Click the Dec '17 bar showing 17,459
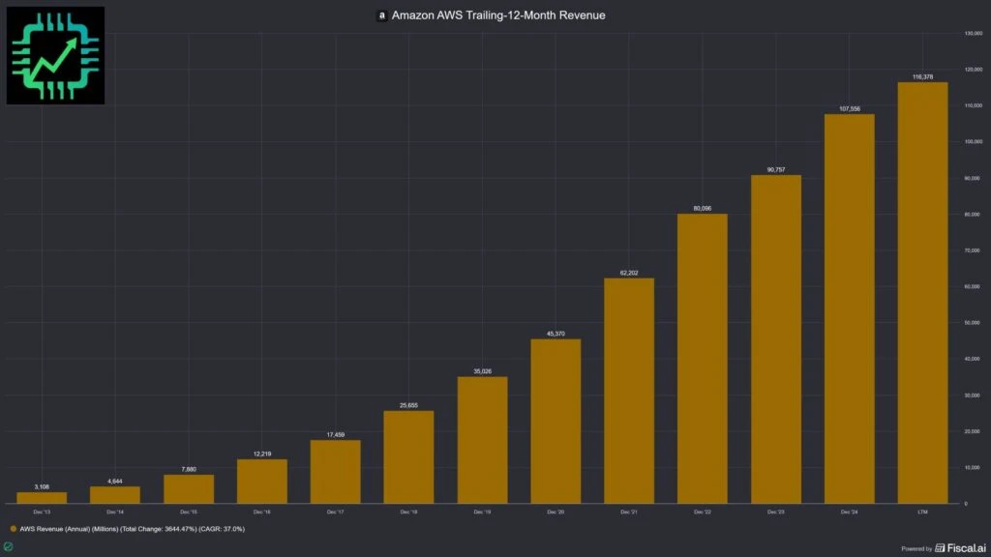The image size is (991, 557). click(x=335, y=471)
